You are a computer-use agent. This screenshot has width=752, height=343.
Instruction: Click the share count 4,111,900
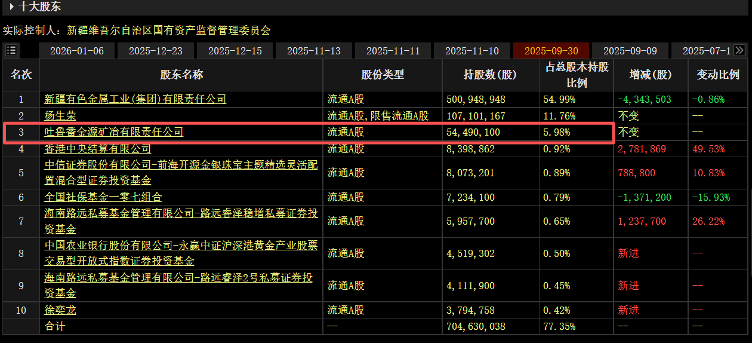coord(470,286)
